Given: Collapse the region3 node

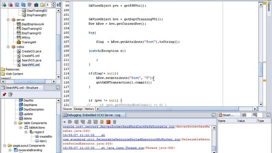Looking at the screenshot, I should [26, 132].
